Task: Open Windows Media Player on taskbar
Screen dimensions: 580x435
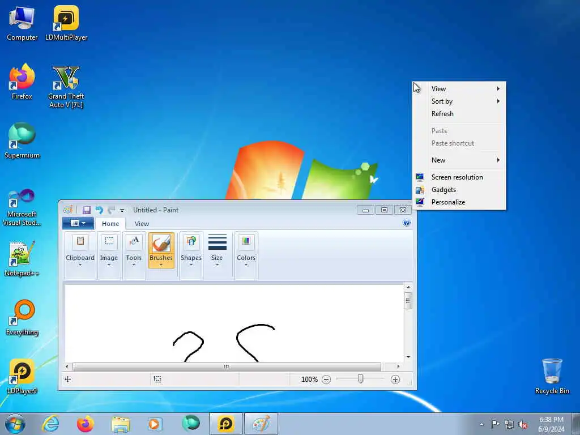Action: (x=155, y=424)
